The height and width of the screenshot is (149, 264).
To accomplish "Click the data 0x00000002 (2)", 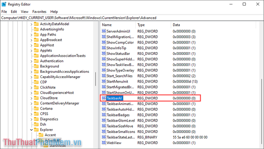I will [x=184, y=76].
